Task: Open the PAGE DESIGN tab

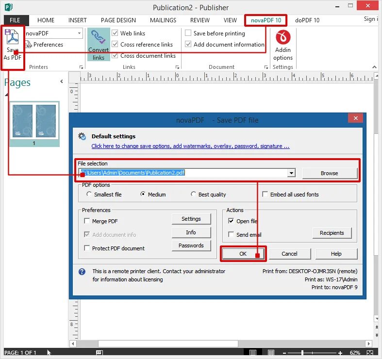Action: click(x=118, y=20)
